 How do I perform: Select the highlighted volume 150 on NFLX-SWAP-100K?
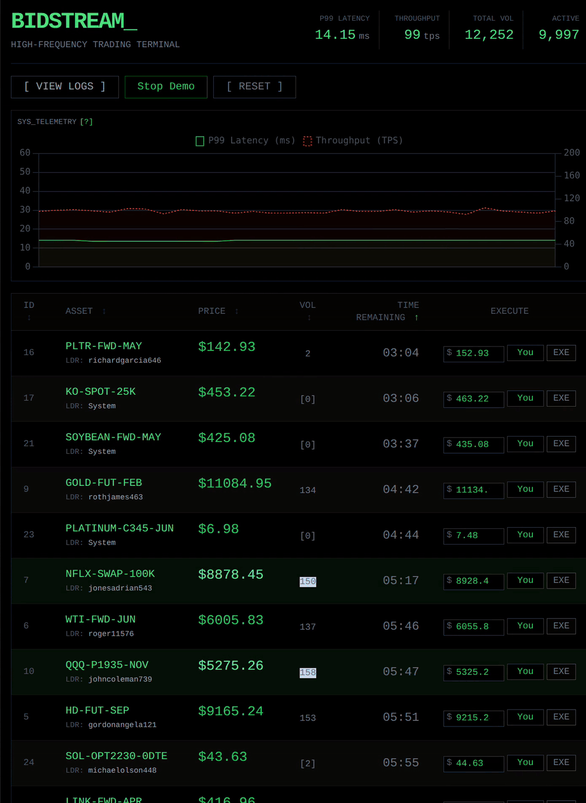click(x=308, y=581)
